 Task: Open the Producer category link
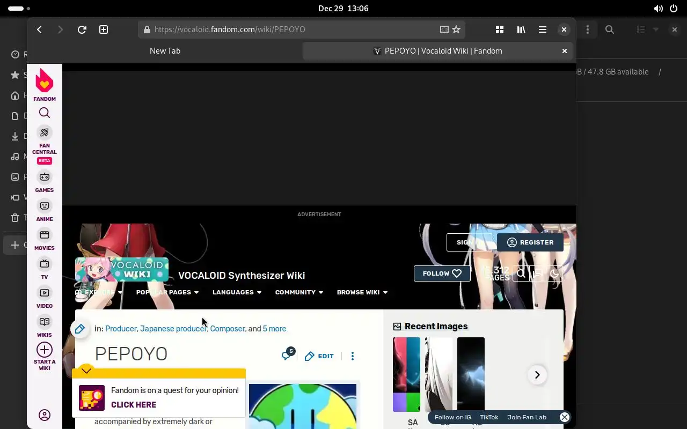pyautogui.click(x=121, y=329)
